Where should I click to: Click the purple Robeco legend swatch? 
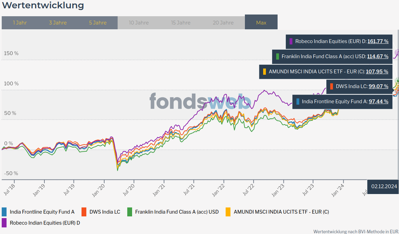click(4, 222)
